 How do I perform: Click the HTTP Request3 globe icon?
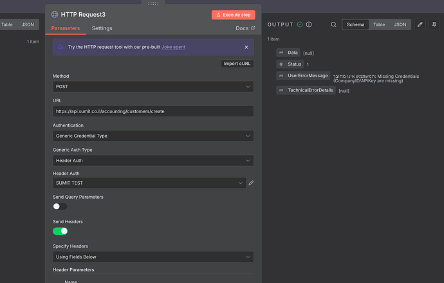[55, 14]
